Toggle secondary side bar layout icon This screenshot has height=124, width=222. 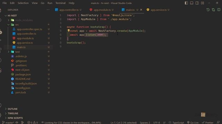(197, 3)
